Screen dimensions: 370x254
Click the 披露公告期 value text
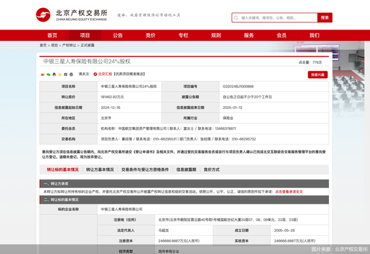(248, 97)
